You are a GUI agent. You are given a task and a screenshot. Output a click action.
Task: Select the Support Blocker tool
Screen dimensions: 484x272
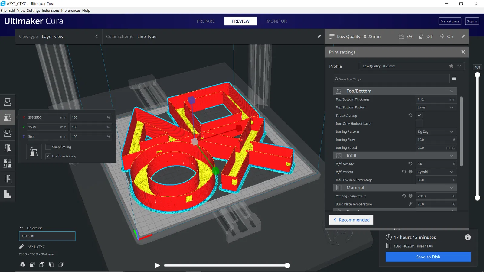coord(8,179)
